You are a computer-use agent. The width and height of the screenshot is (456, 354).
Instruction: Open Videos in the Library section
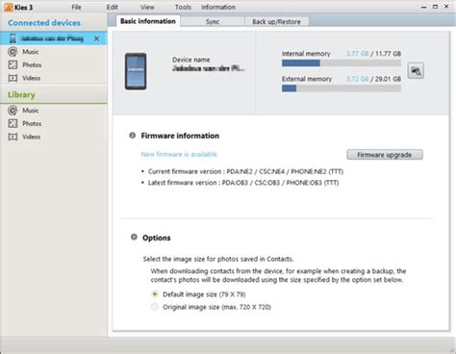(31, 137)
